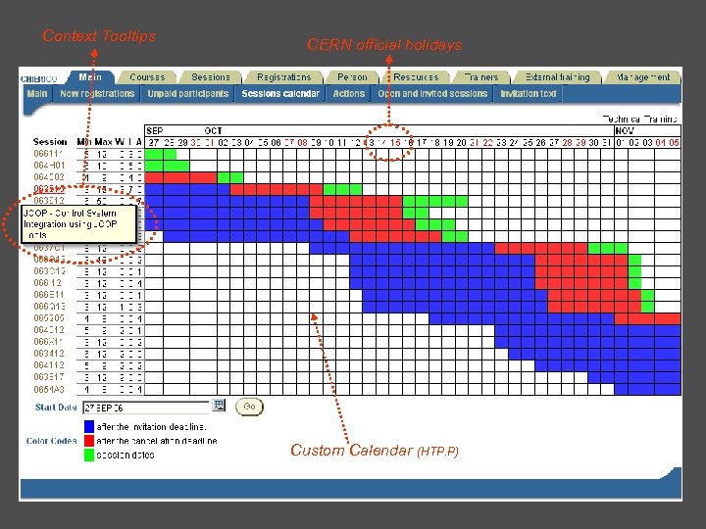Click date header 27 under SEP
The height and width of the screenshot is (529, 706).
(x=154, y=143)
